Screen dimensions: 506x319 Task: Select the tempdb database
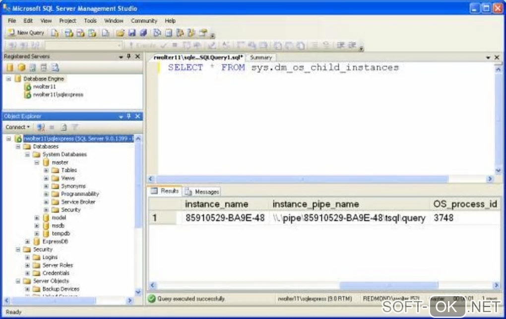tap(61, 234)
